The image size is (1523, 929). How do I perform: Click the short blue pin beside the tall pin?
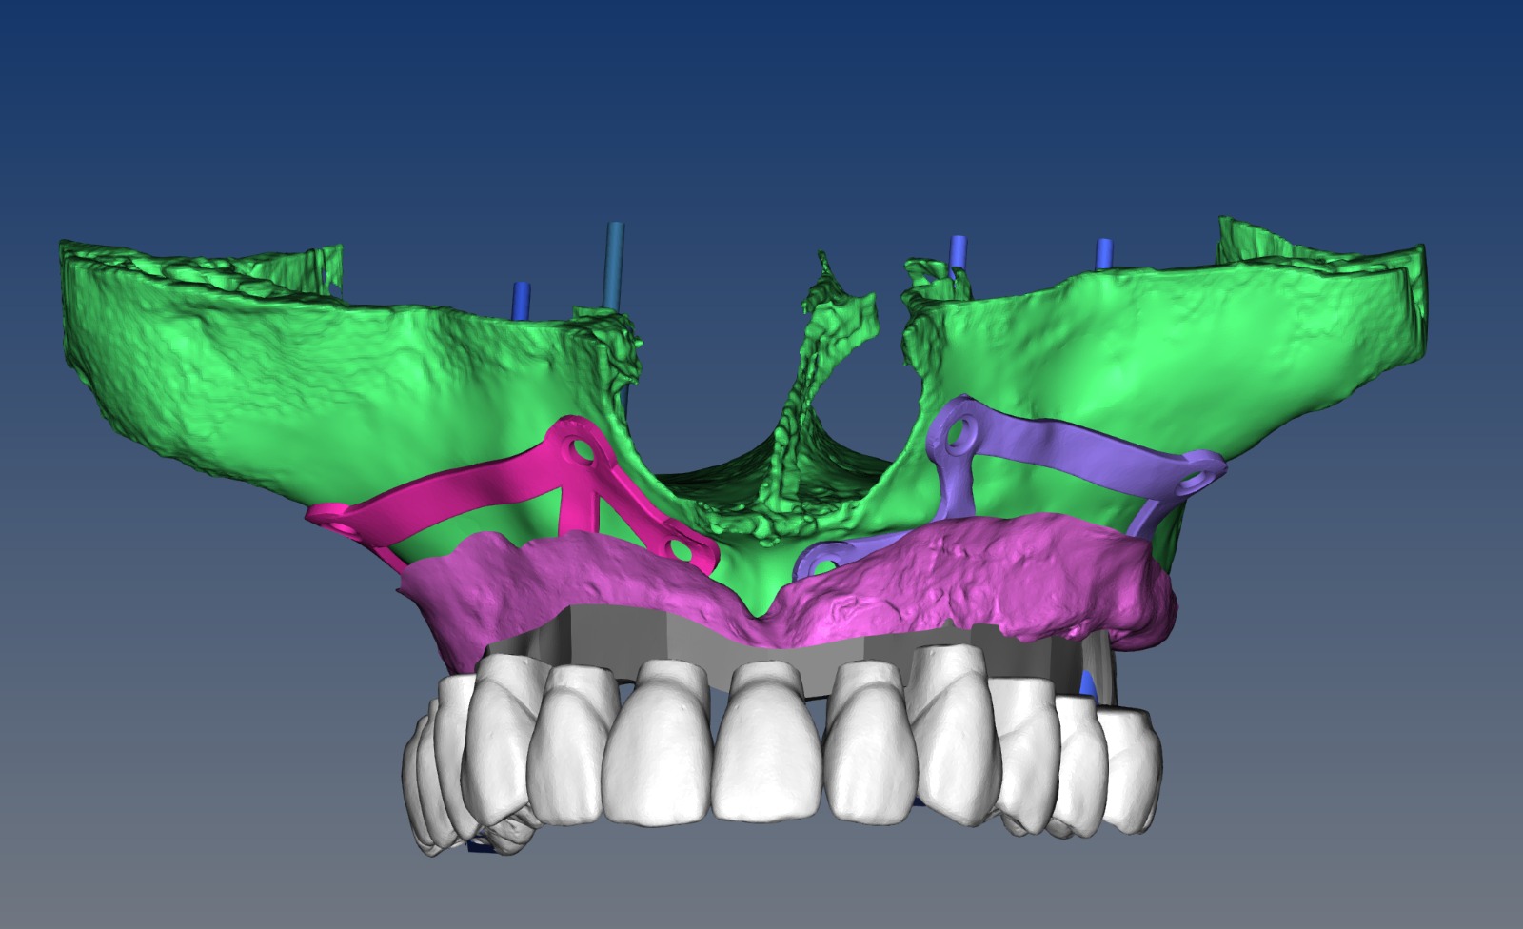pos(521,299)
